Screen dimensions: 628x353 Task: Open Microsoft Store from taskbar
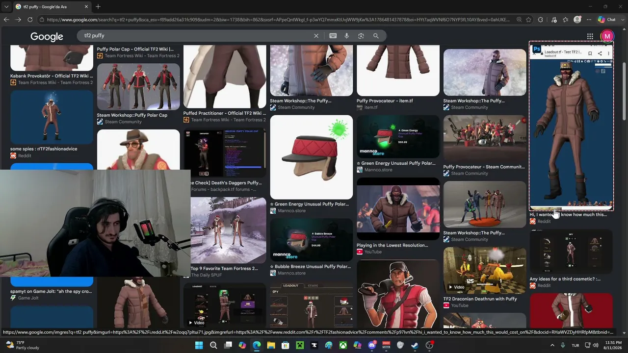click(285, 345)
